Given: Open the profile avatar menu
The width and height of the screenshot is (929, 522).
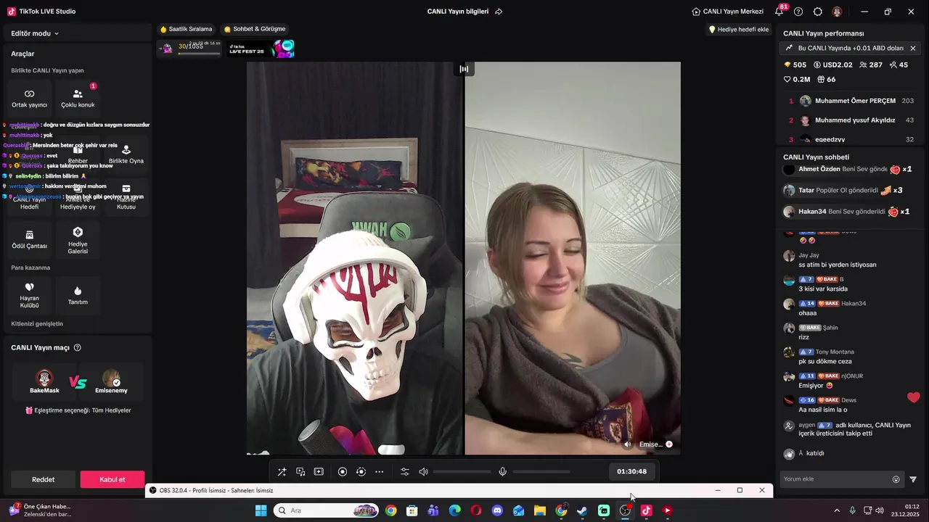Looking at the screenshot, I should coord(837,12).
